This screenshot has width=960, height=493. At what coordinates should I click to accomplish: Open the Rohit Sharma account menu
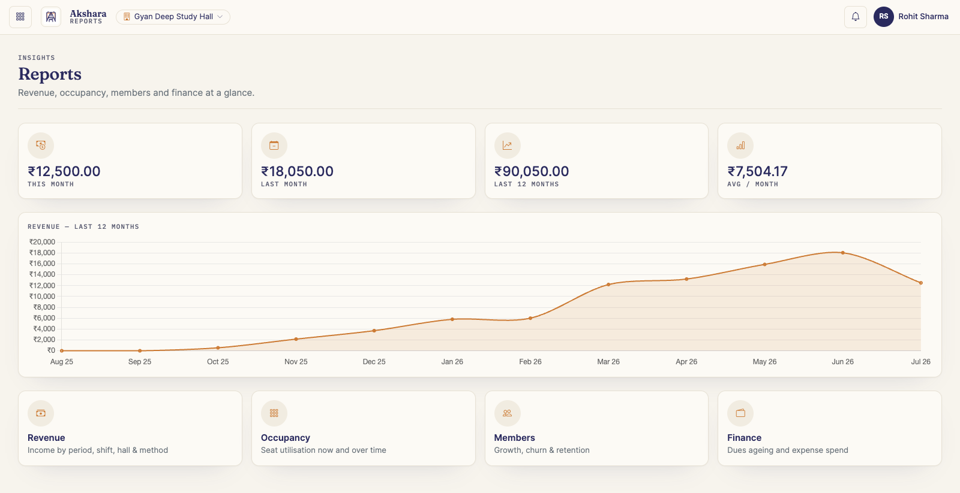point(911,17)
